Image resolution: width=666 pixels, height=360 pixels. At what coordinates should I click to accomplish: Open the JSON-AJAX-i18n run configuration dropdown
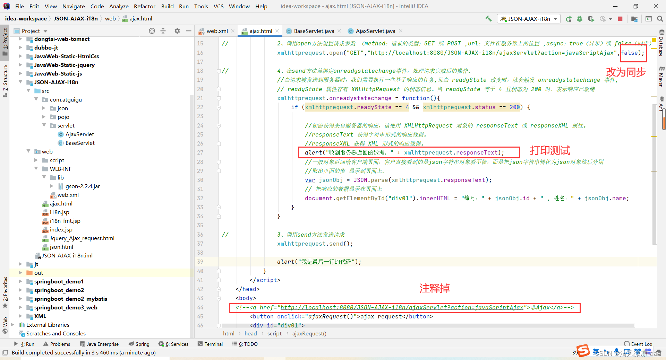point(529,19)
